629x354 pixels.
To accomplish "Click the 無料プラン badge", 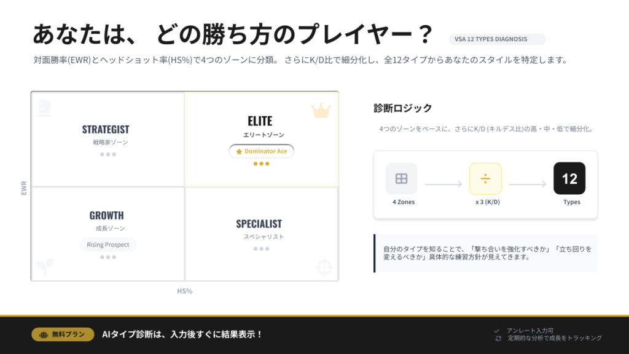I will click(63, 334).
